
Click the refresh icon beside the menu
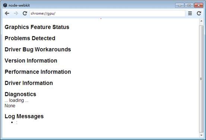pyautogui.click(x=199, y=13)
